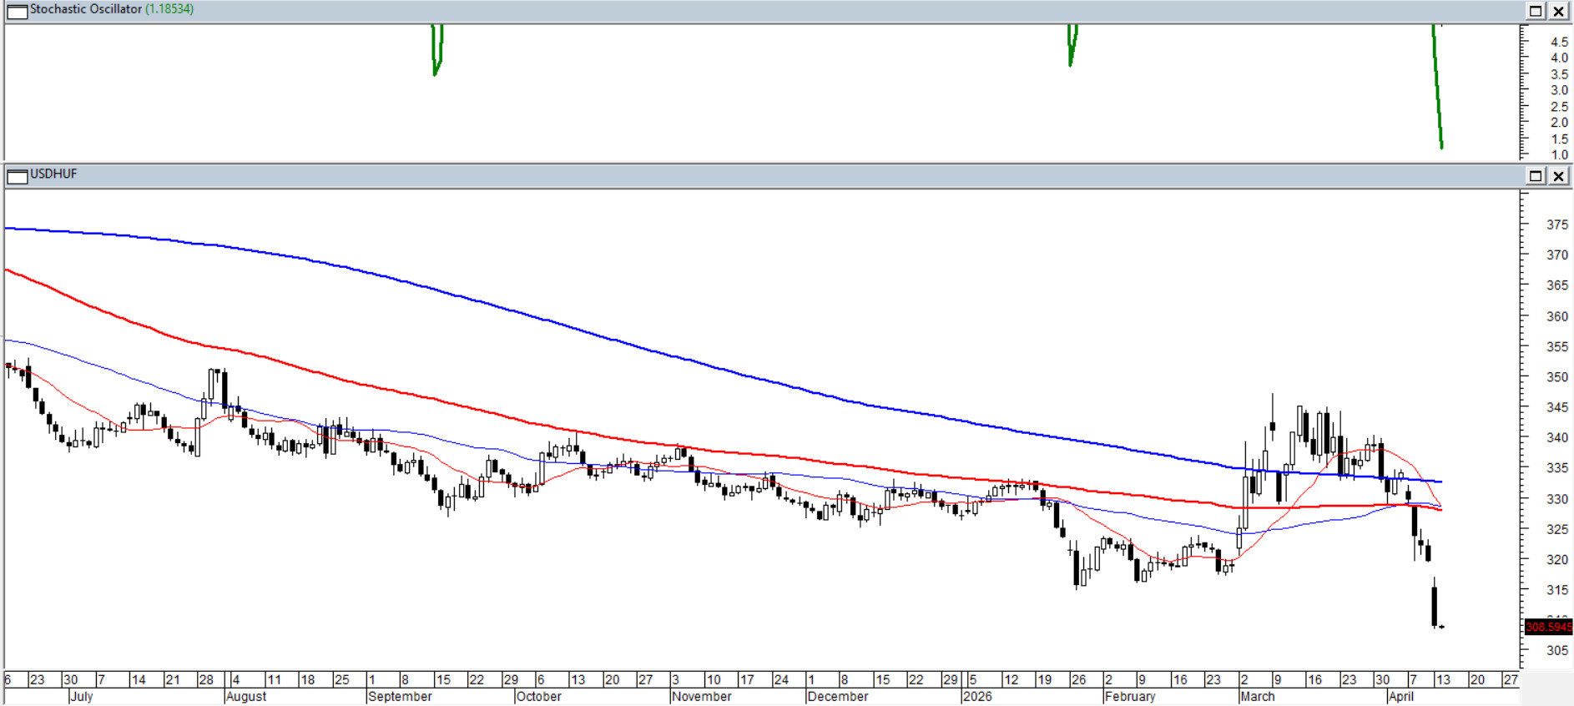Click the 2026 year marker on axis
This screenshot has height=706, width=1574.
tap(977, 696)
